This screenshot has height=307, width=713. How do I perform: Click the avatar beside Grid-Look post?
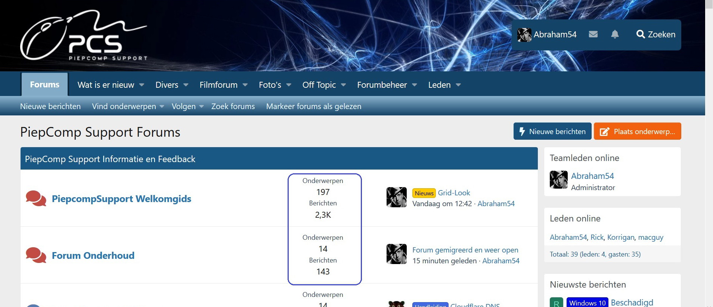396,197
